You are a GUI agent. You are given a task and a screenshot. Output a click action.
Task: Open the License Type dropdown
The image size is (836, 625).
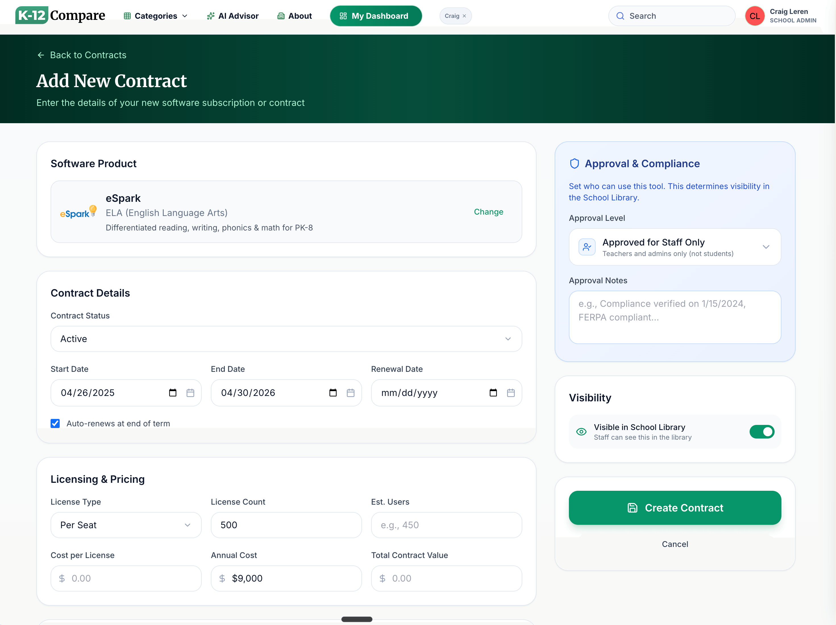pos(126,525)
